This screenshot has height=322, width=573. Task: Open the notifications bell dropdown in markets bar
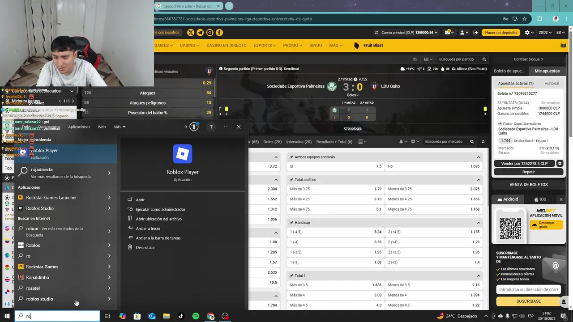click(403, 141)
